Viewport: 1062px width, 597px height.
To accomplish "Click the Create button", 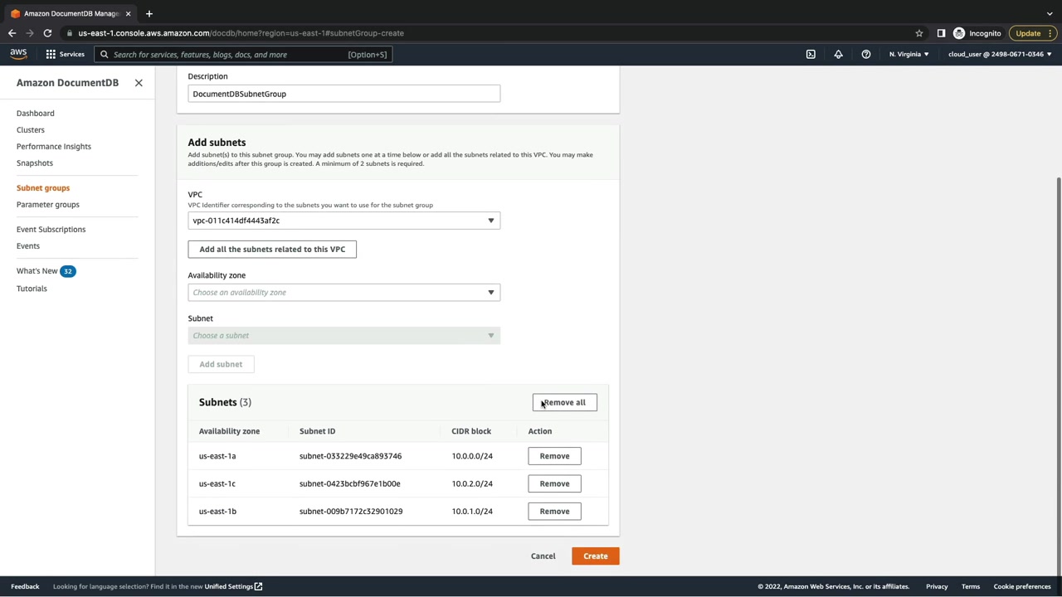I will click(595, 556).
